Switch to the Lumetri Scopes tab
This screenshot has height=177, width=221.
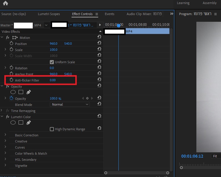click(49, 14)
